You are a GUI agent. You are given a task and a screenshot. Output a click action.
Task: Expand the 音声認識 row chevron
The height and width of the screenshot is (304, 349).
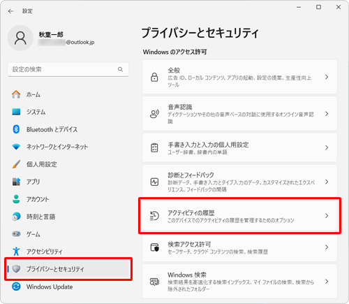327,114
